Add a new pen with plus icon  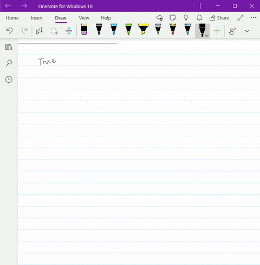point(217,31)
